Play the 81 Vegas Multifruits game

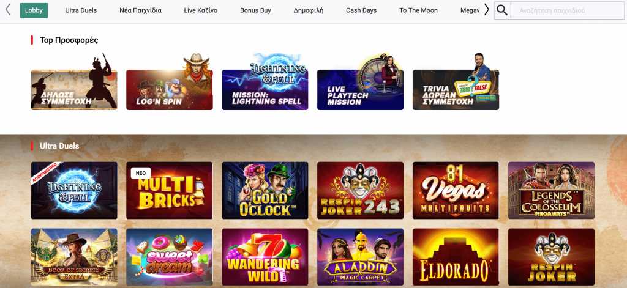pyautogui.click(x=456, y=191)
